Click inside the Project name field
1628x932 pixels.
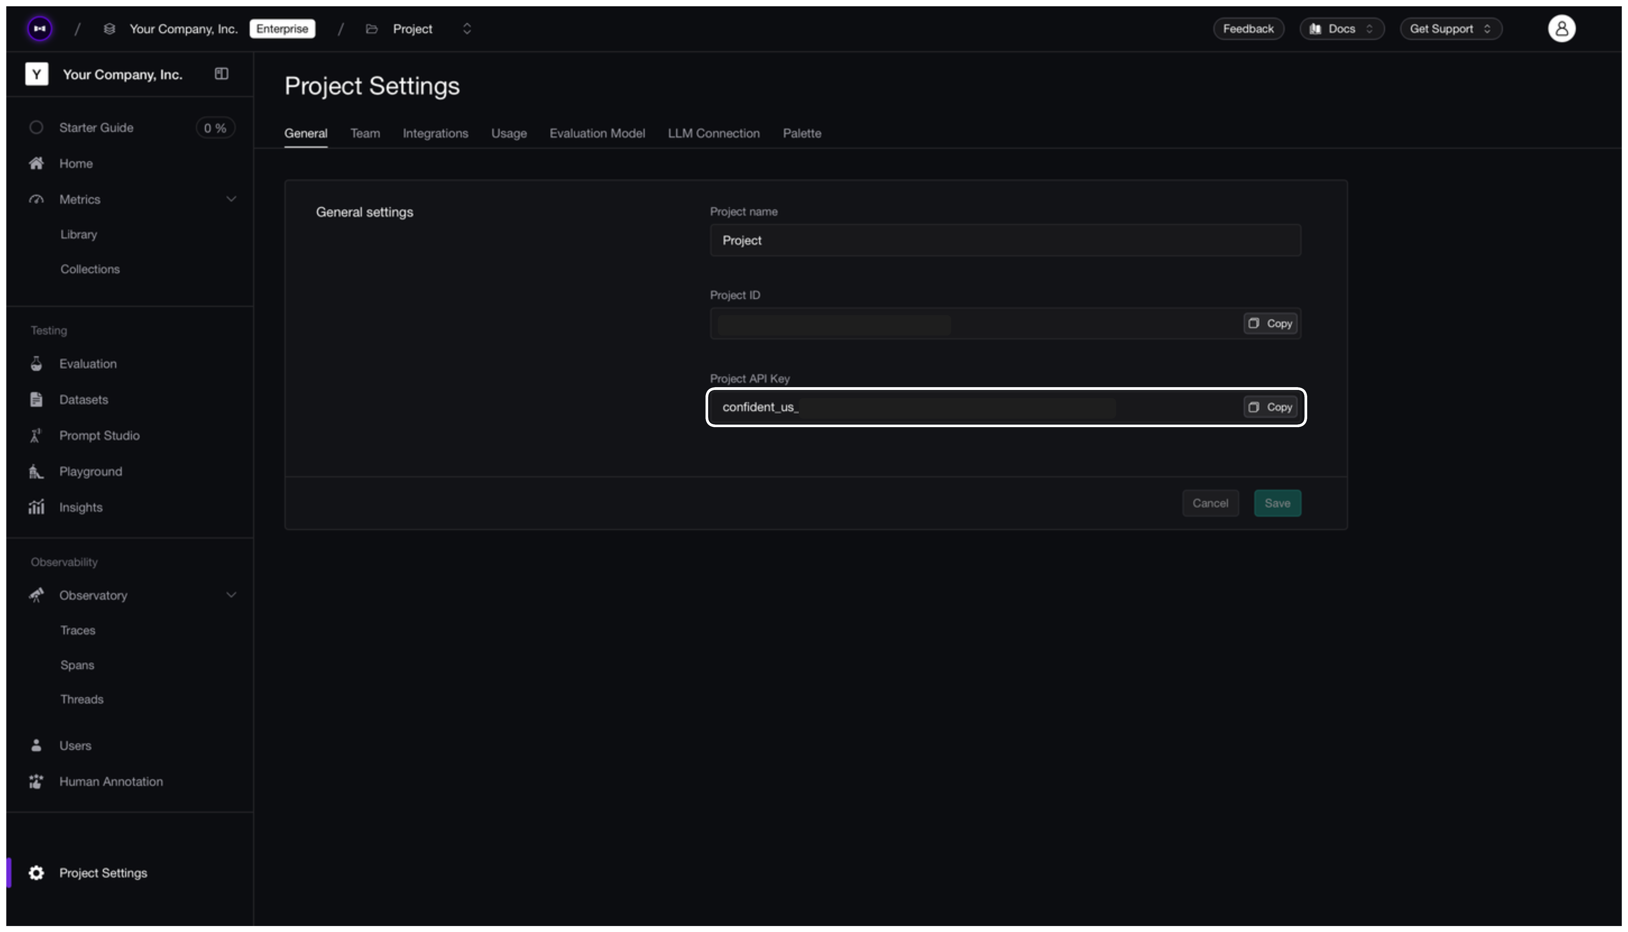click(x=1005, y=241)
